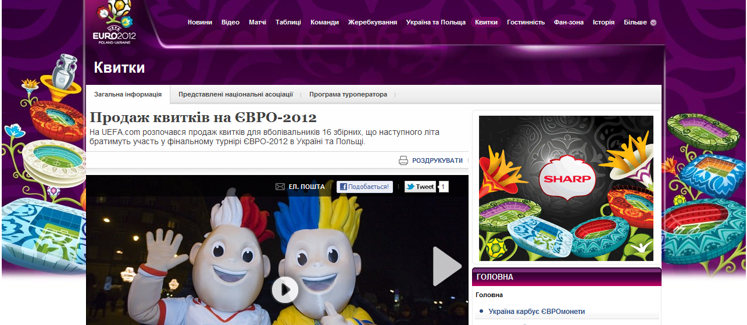Click the Роздрукувати print link
747x325 pixels.
(x=437, y=160)
